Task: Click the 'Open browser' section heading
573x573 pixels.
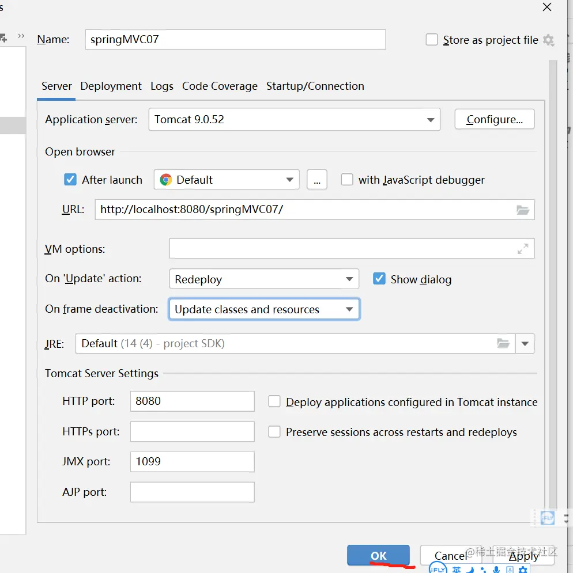Action: click(80, 151)
